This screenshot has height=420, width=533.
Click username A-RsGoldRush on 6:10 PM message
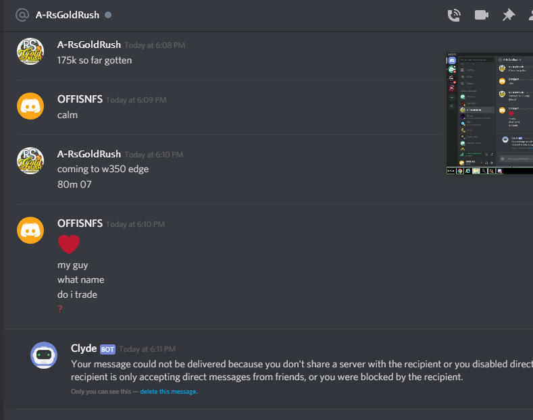tap(89, 154)
